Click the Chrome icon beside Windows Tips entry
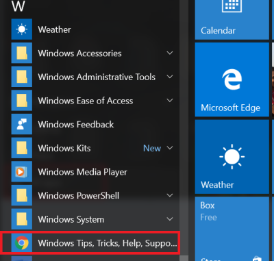Viewport: 274px width, 261px height. coord(22,243)
